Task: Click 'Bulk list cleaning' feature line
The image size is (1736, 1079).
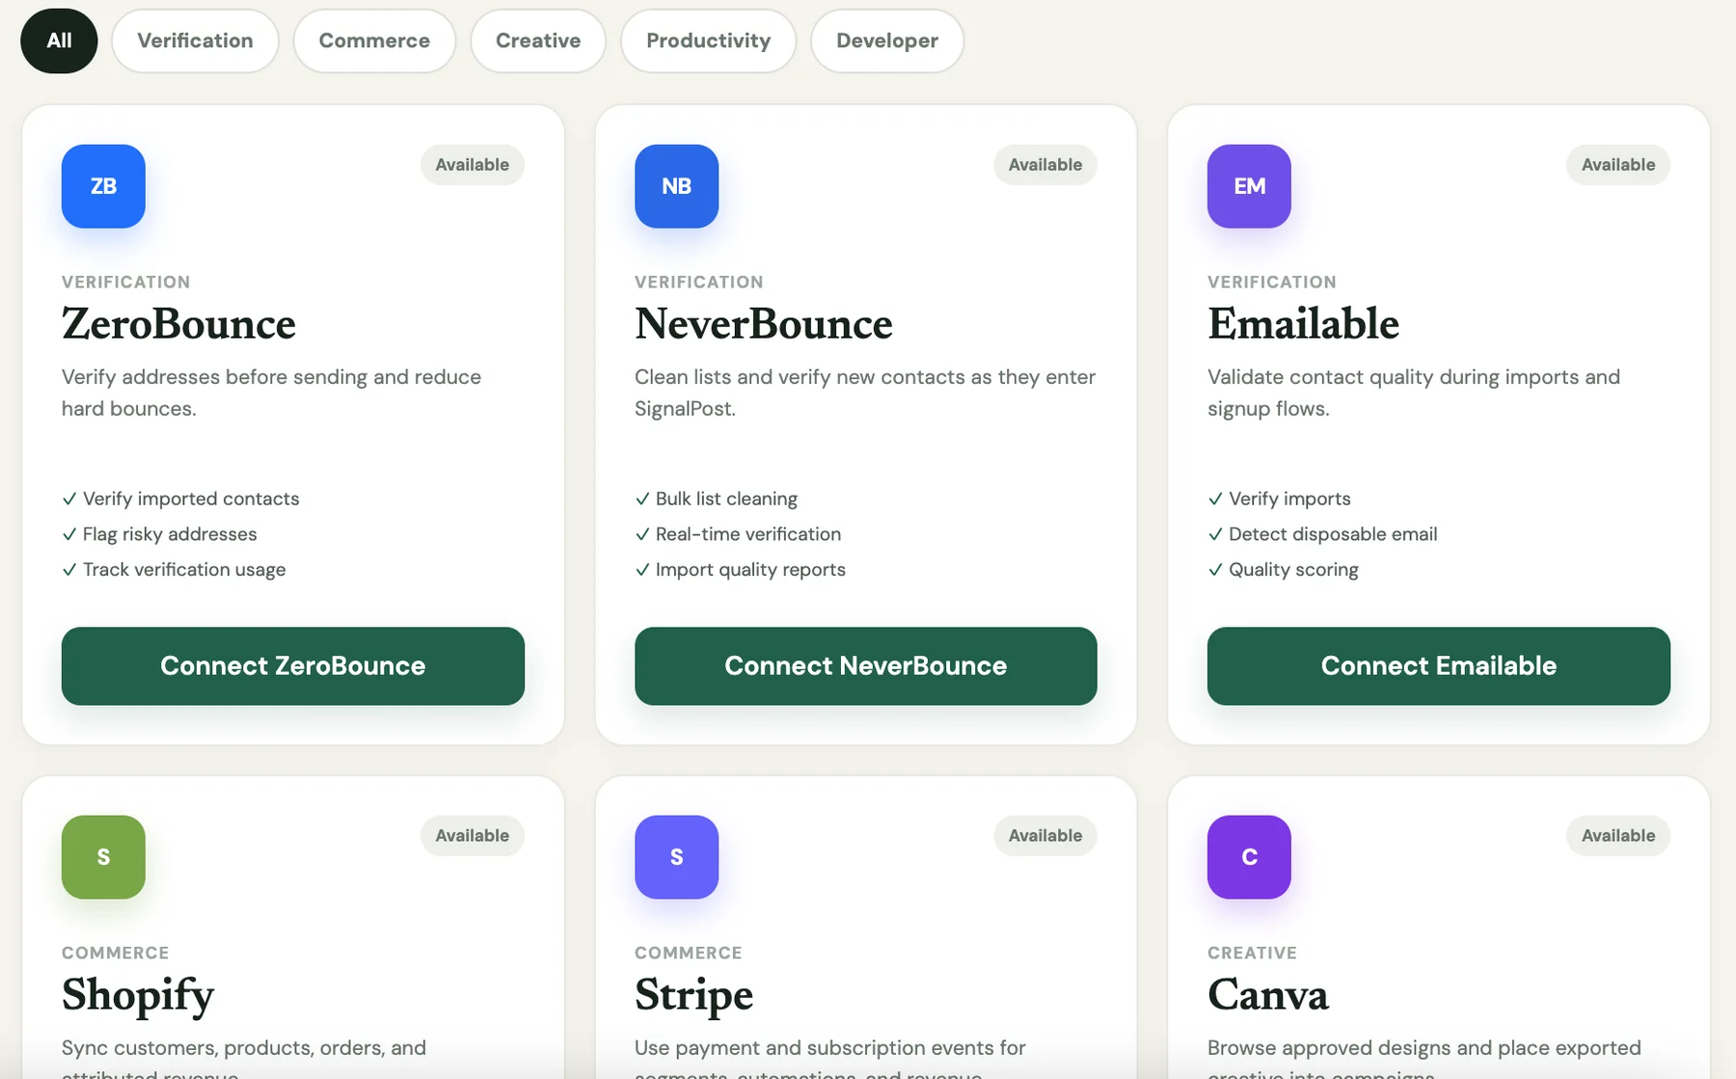Action: (x=717, y=499)
